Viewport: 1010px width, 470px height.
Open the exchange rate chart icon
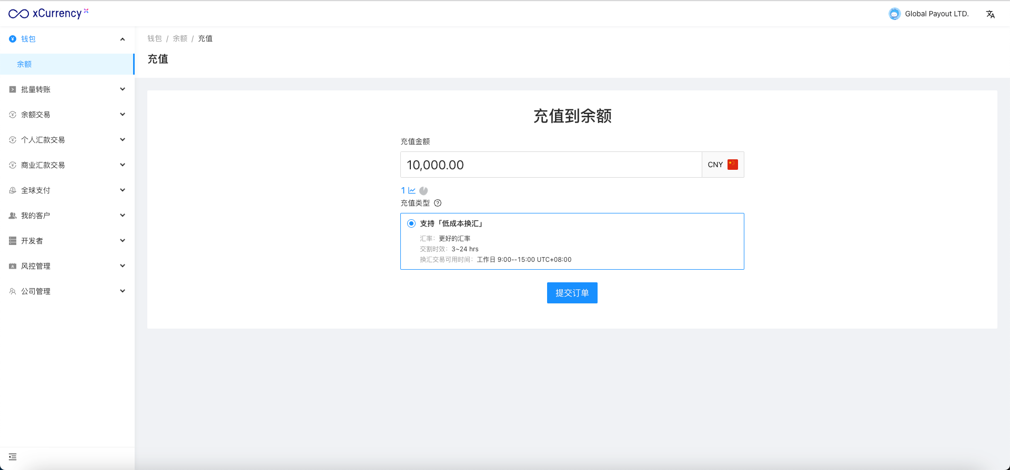(x=412, y=190)
